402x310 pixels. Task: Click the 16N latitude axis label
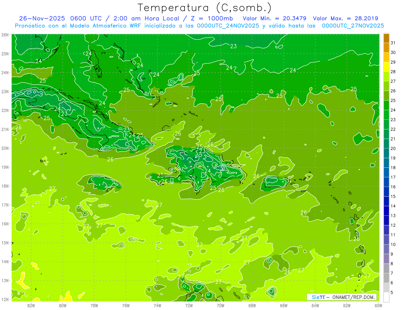click(x=5, y=224)
